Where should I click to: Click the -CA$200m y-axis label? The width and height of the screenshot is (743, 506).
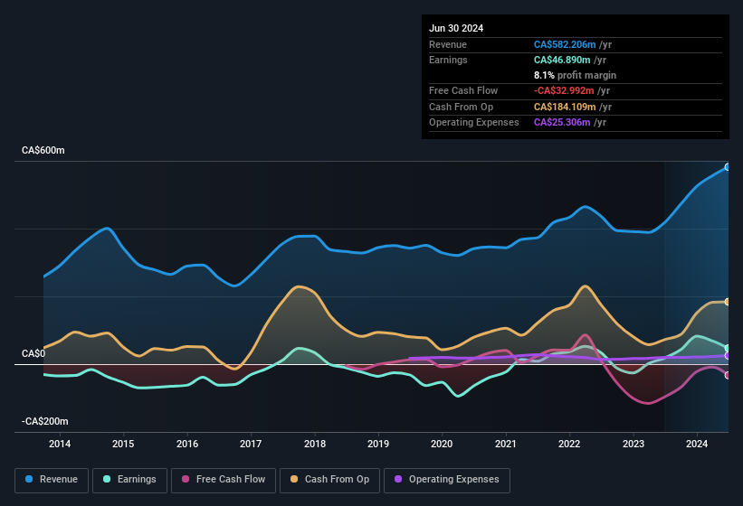coord(45,421)
